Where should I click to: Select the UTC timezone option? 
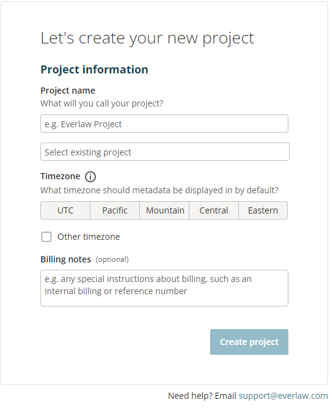pyautogui.click(x=65, y=210)
